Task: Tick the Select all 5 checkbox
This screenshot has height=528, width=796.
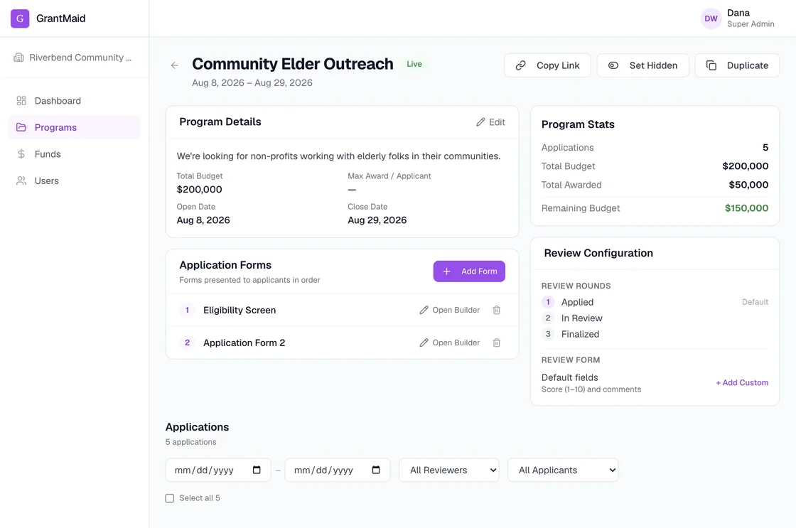Action: coord(170,498)
